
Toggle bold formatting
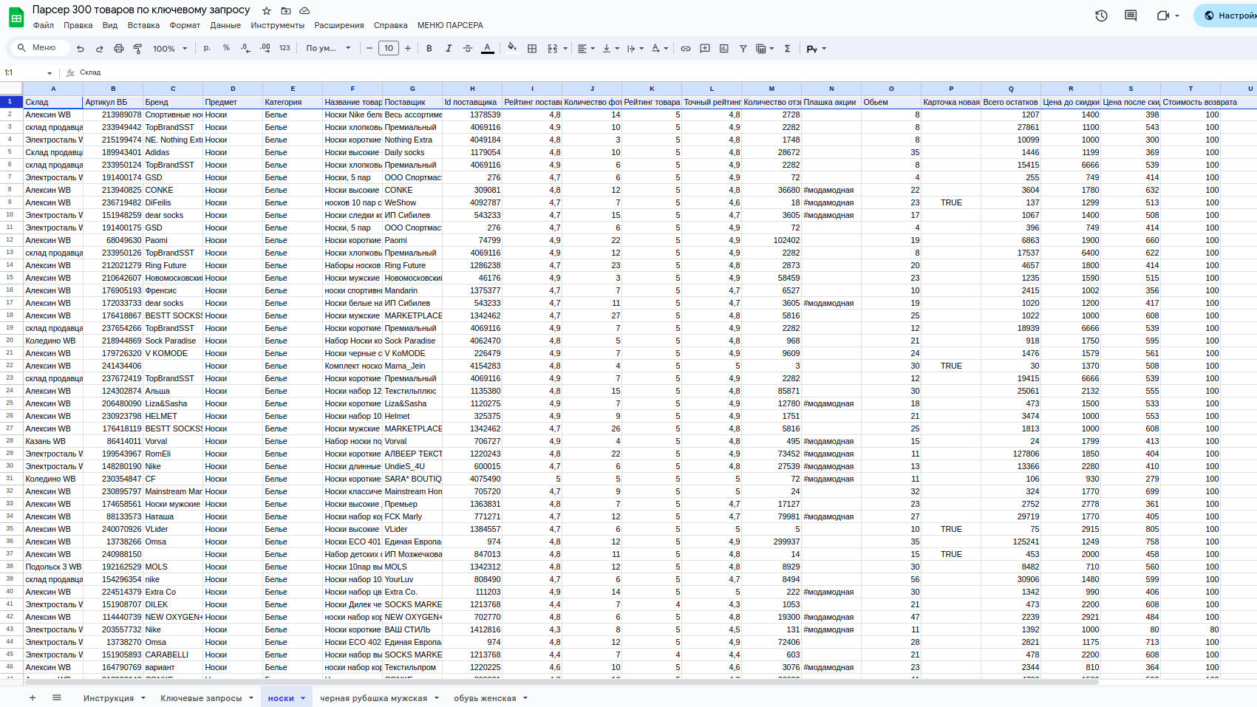(429, 49)
